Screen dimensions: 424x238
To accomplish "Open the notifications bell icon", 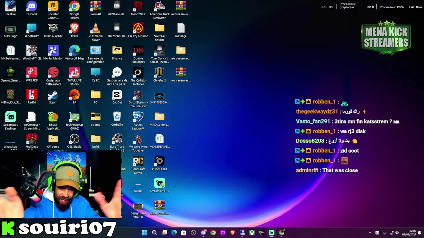I will [420, 233].
